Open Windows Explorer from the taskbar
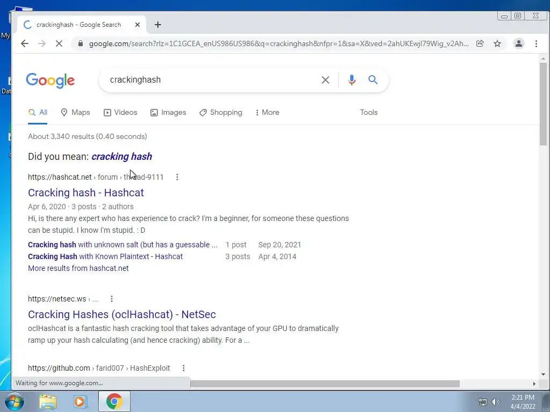 [x=48, y=401]
